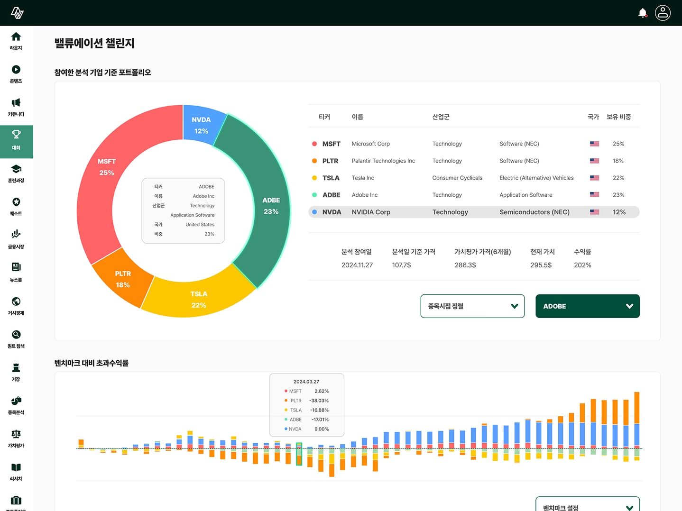The image size is (682, 511).
Task: Click Semiconductors (NEC) in NVDA row
Action: 535,212
